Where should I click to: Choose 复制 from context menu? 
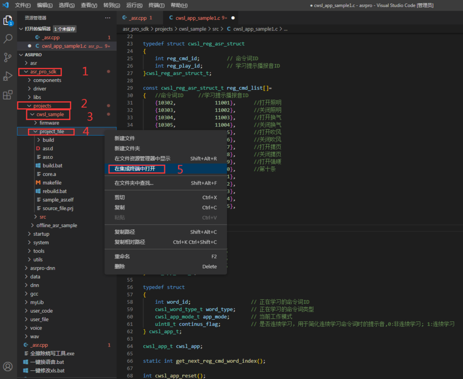point(165,207)
